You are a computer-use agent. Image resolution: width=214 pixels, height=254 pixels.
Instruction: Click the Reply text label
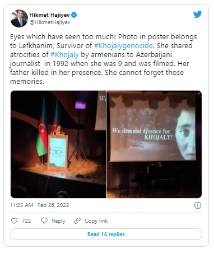(58, 221)
